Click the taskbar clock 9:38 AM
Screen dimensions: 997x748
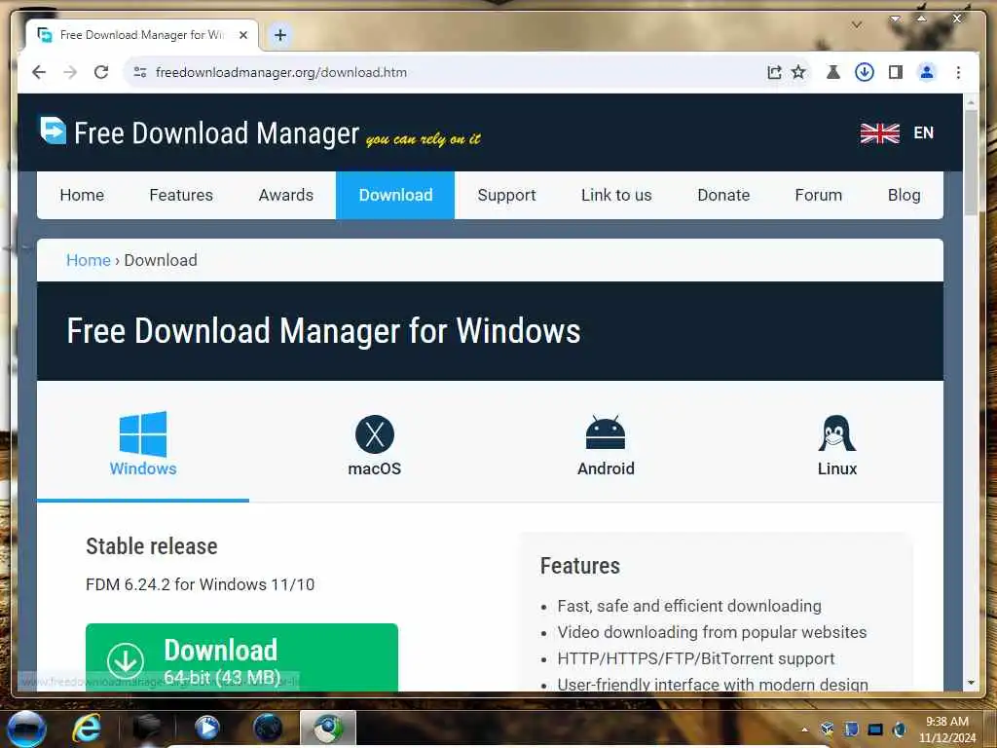(x=946, y=729)
